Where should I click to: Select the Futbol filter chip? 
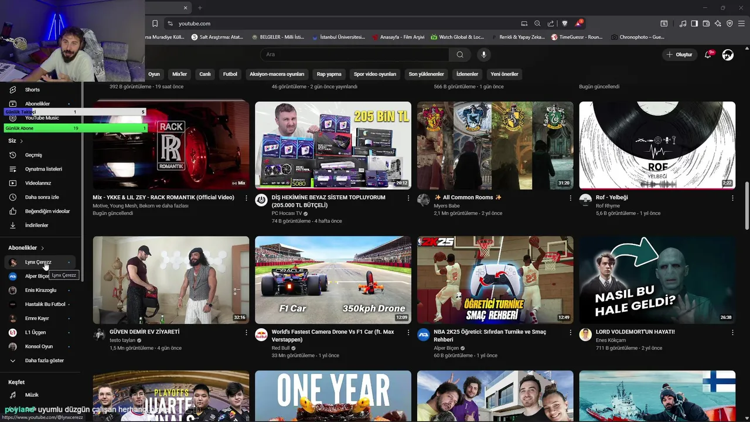[x=230, y=74]
